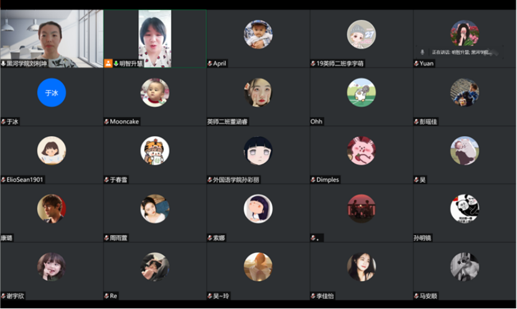Image resolution: width=517 pixels, height=309 pixels.
Task: Click the muted mic icon beside Yuan
Action: click(x=416, y=63)
